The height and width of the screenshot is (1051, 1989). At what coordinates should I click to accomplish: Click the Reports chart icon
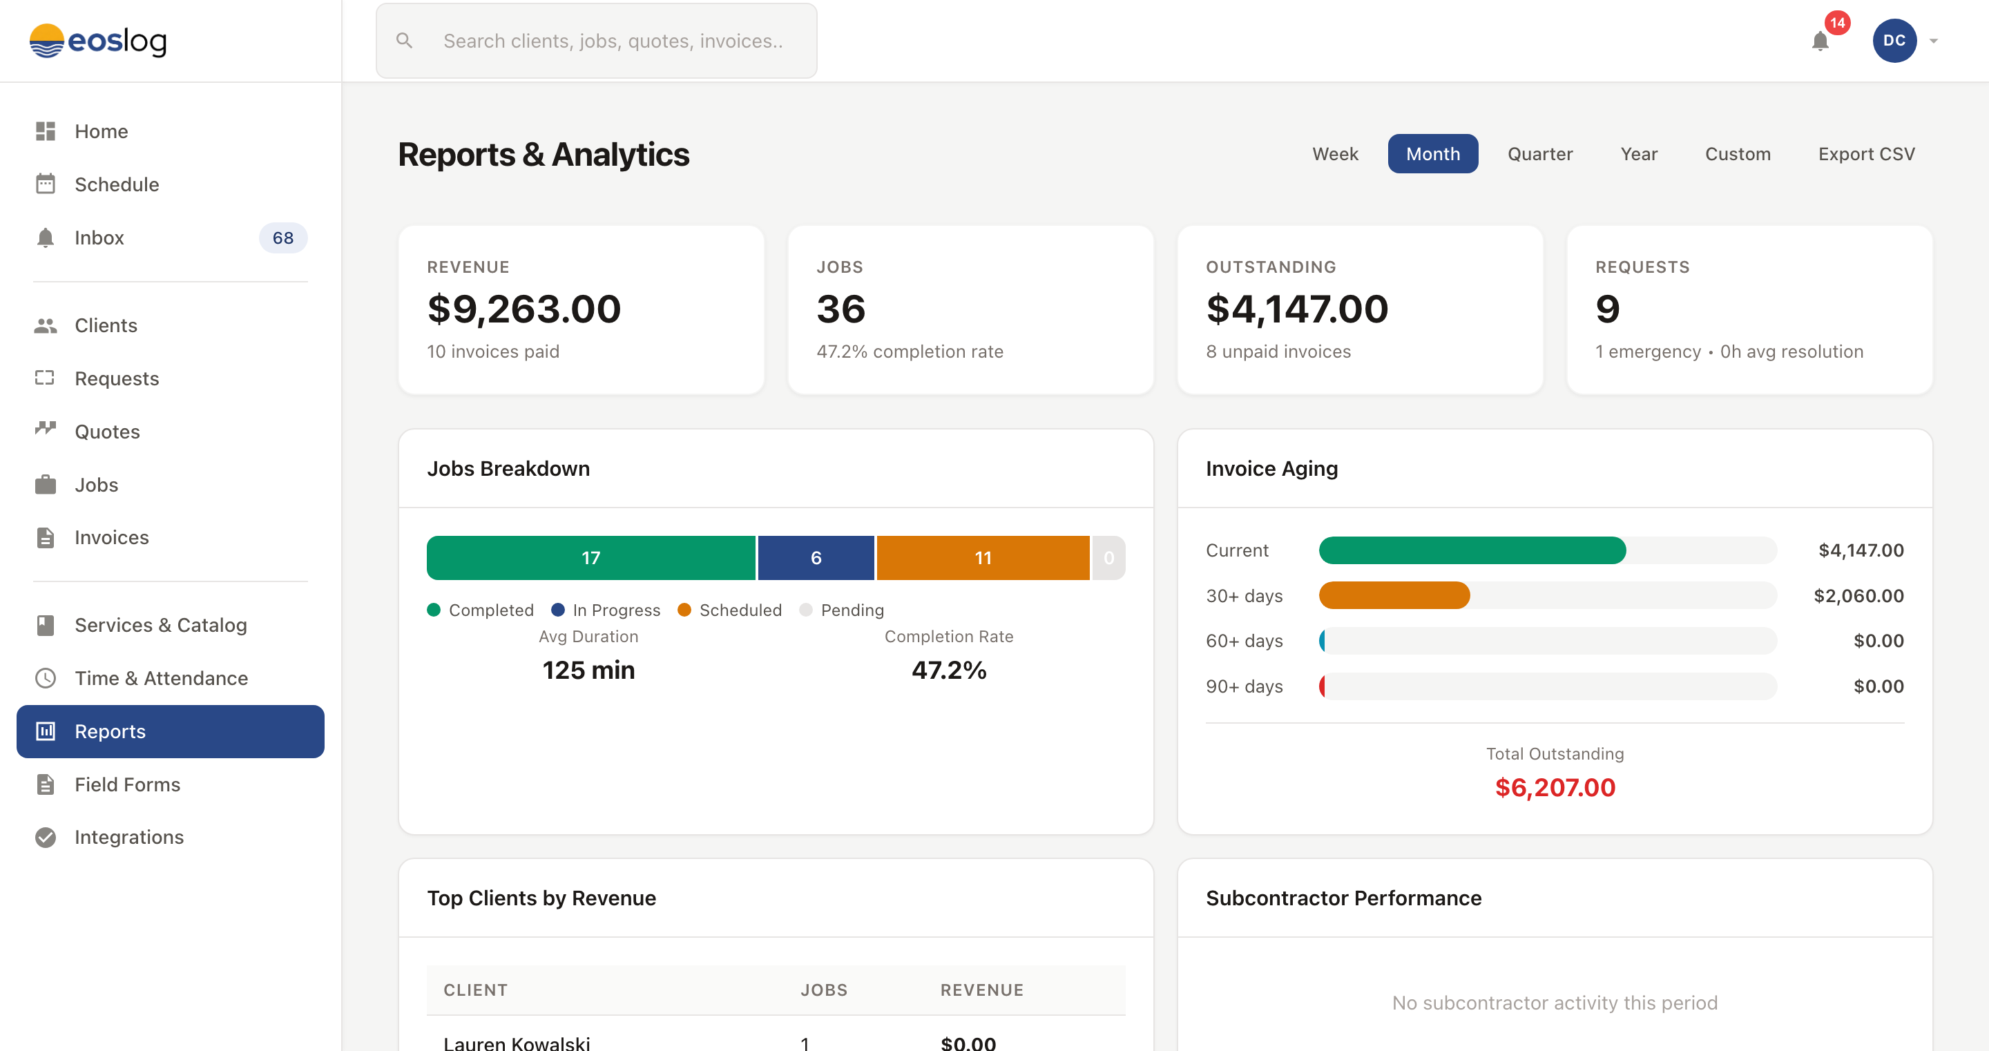point(46,731)
